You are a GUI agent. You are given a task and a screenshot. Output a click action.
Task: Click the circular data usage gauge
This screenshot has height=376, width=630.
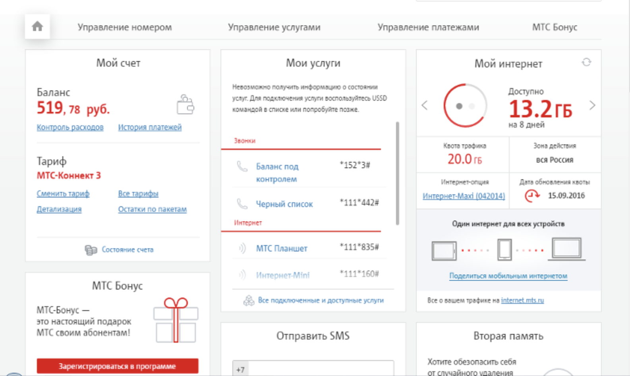[465, 106]
